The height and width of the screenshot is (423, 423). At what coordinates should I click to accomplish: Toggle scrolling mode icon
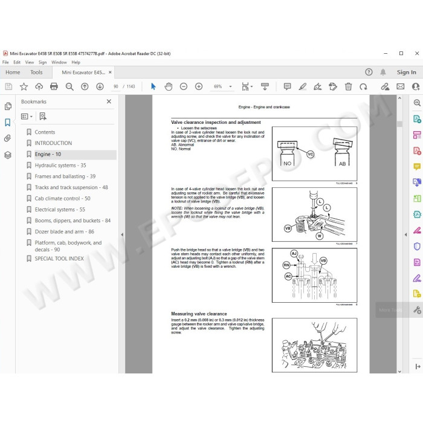265,86
